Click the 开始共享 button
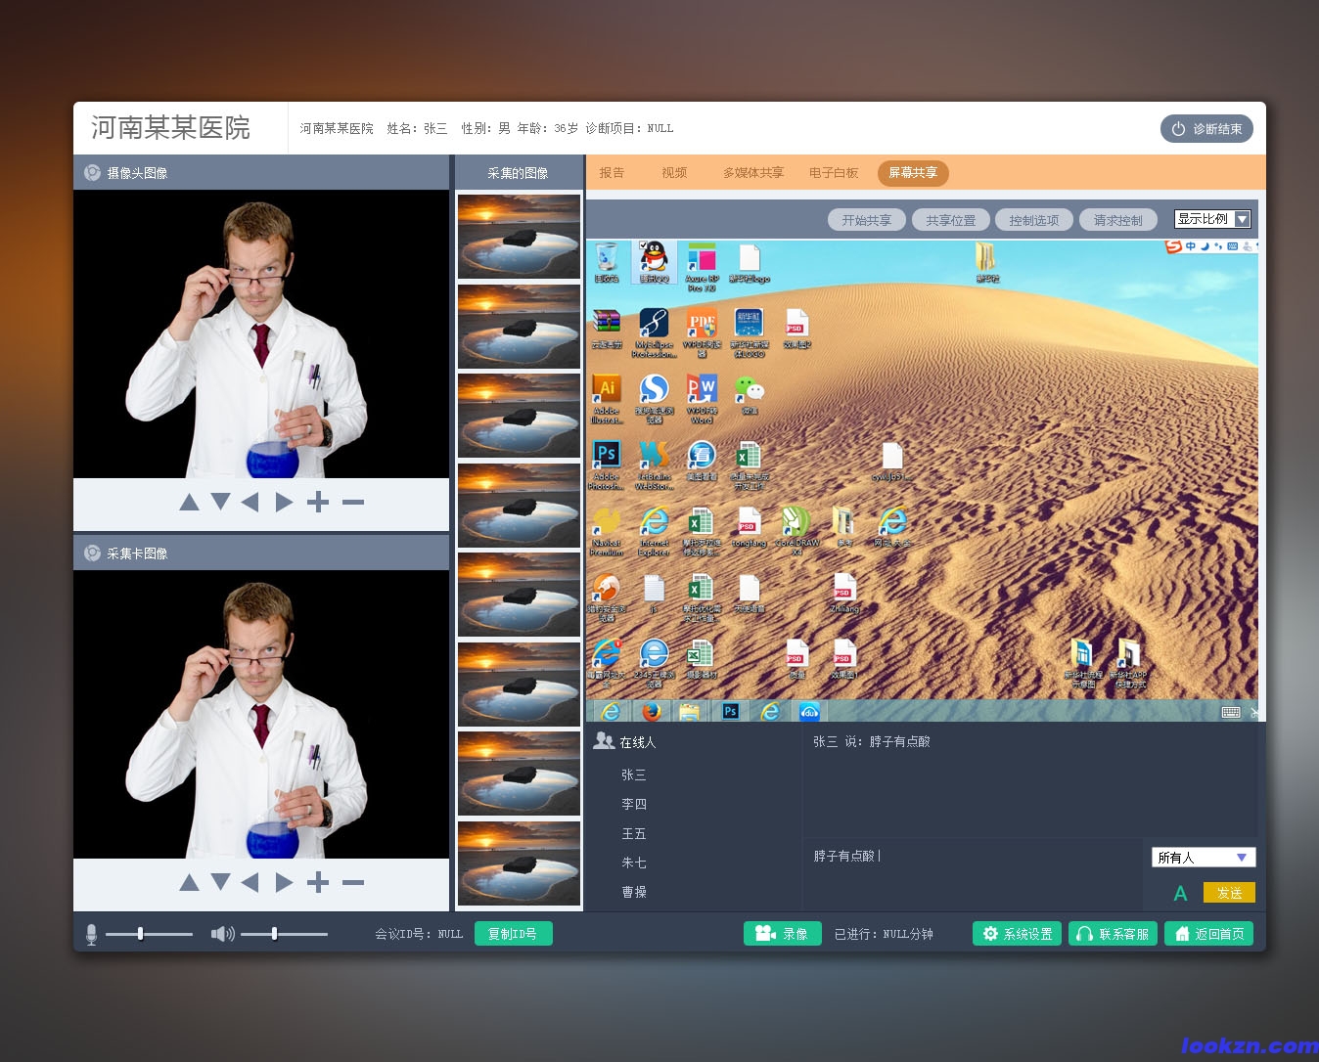Image resolution: width=1319 pixels, height=1062 pixels. (866, 220)
